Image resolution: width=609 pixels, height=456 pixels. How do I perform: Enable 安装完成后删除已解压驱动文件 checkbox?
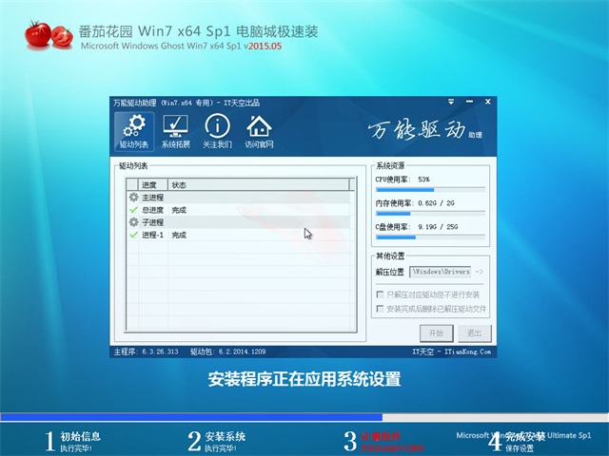381,309
